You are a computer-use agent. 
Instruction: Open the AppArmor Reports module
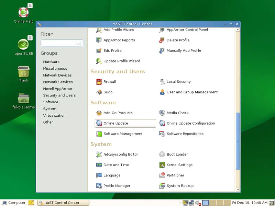click(115, 40)
